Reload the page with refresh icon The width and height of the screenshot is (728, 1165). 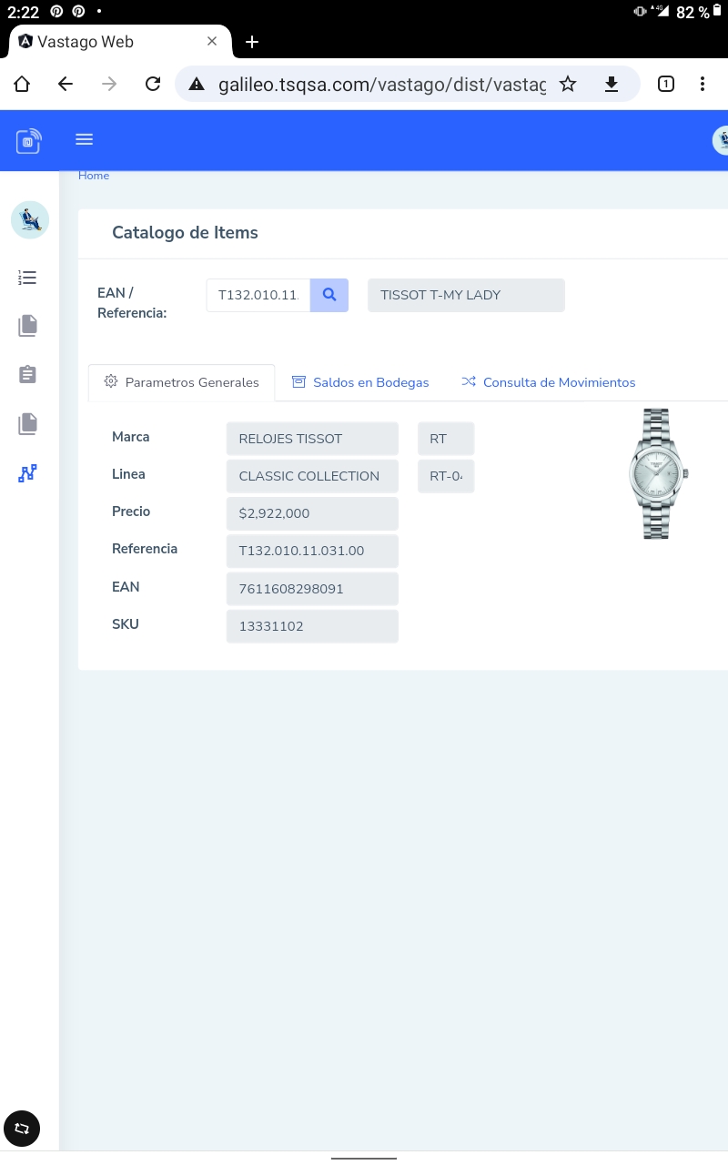[x=153, y=85]
